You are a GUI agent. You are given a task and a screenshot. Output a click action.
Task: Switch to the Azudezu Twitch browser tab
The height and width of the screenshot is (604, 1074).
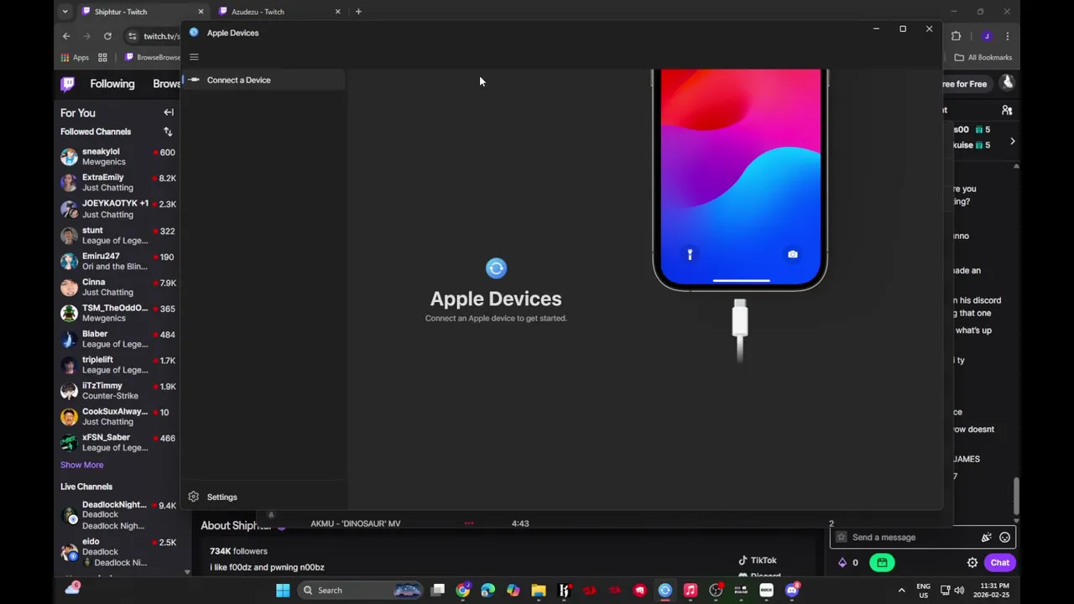[x=279, y=12]
